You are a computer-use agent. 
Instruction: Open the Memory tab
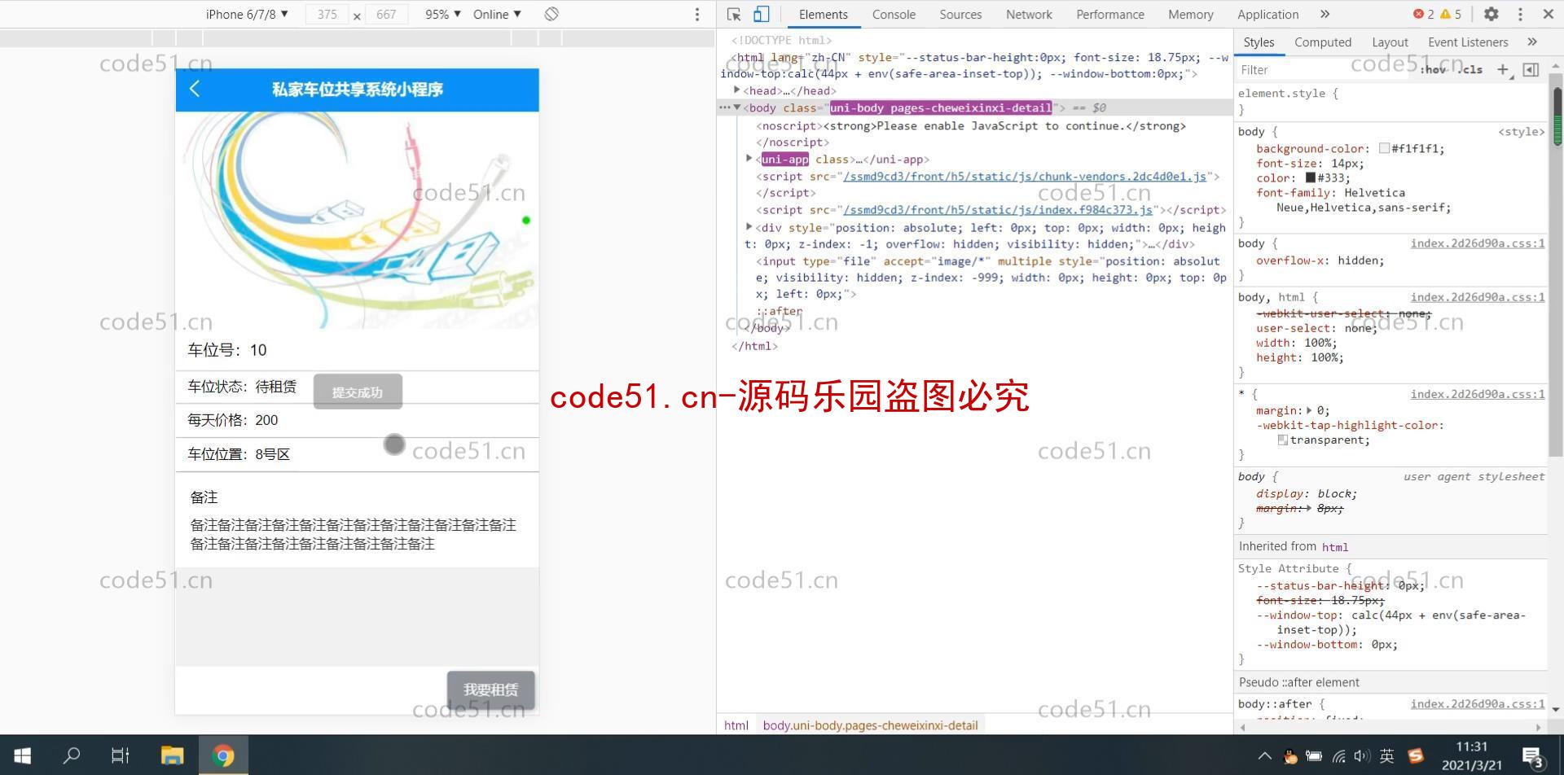click(x=1190, y=15)
